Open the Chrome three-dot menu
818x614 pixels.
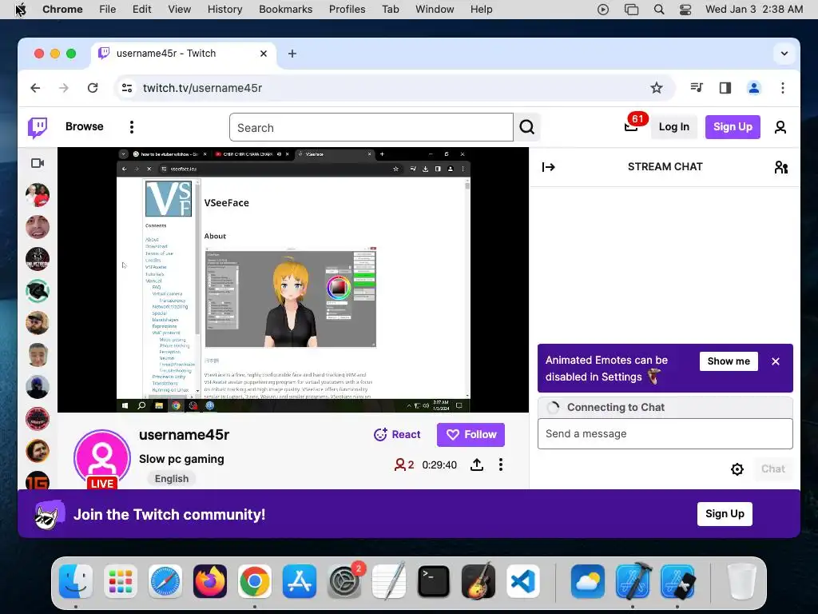tap(783, 88)
